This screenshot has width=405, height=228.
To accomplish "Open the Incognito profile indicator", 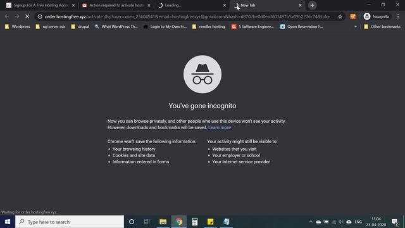I will coord(377,16).
